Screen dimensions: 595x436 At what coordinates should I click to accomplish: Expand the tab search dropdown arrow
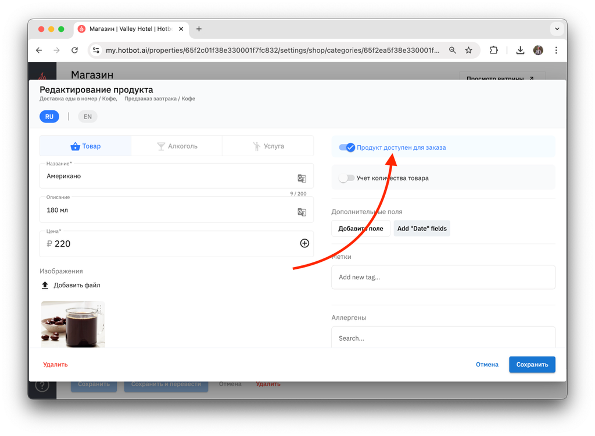point(557,29)
